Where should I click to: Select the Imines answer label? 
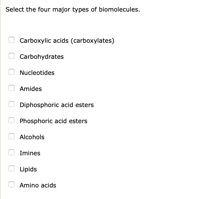pyautogui.click(x=30, y=153)
